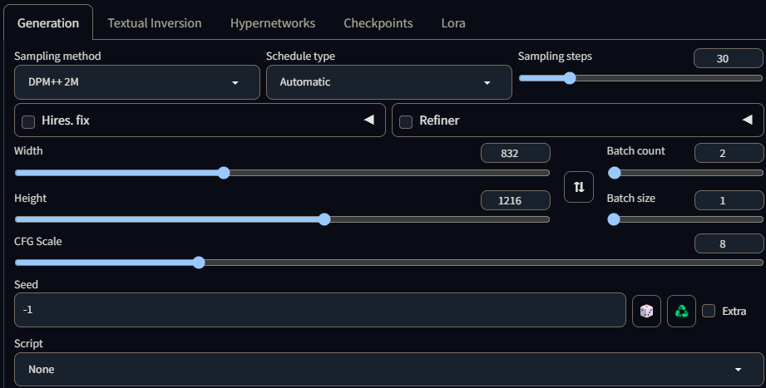This screenshot has width=766, height=388.
Task: Swap width and height with arrows button
Action: [x=579, y=187]
